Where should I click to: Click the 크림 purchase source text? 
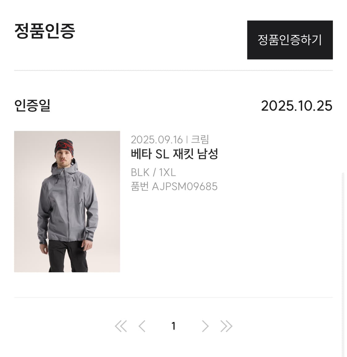pos(200,139)
